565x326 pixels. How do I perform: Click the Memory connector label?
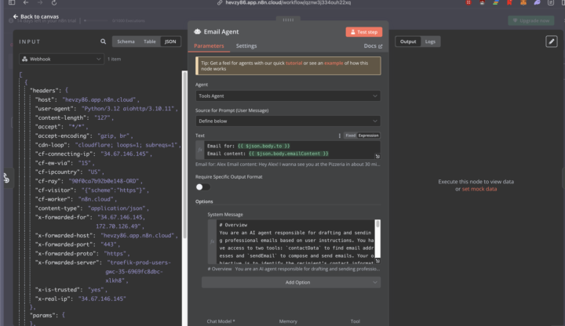pyautogui.click(x=288, y=321)
